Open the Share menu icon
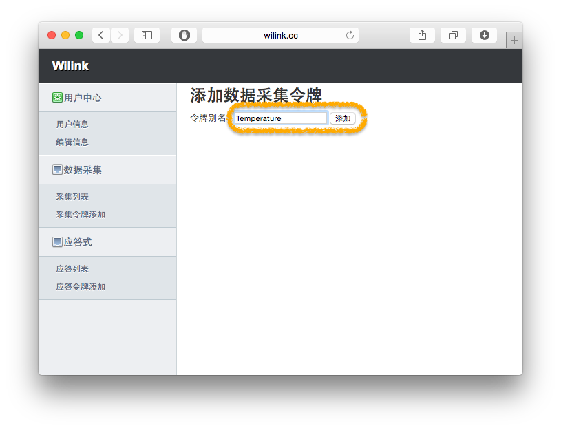Image resolution: width=561 pixels, height=430 pixels. [422, 35]
